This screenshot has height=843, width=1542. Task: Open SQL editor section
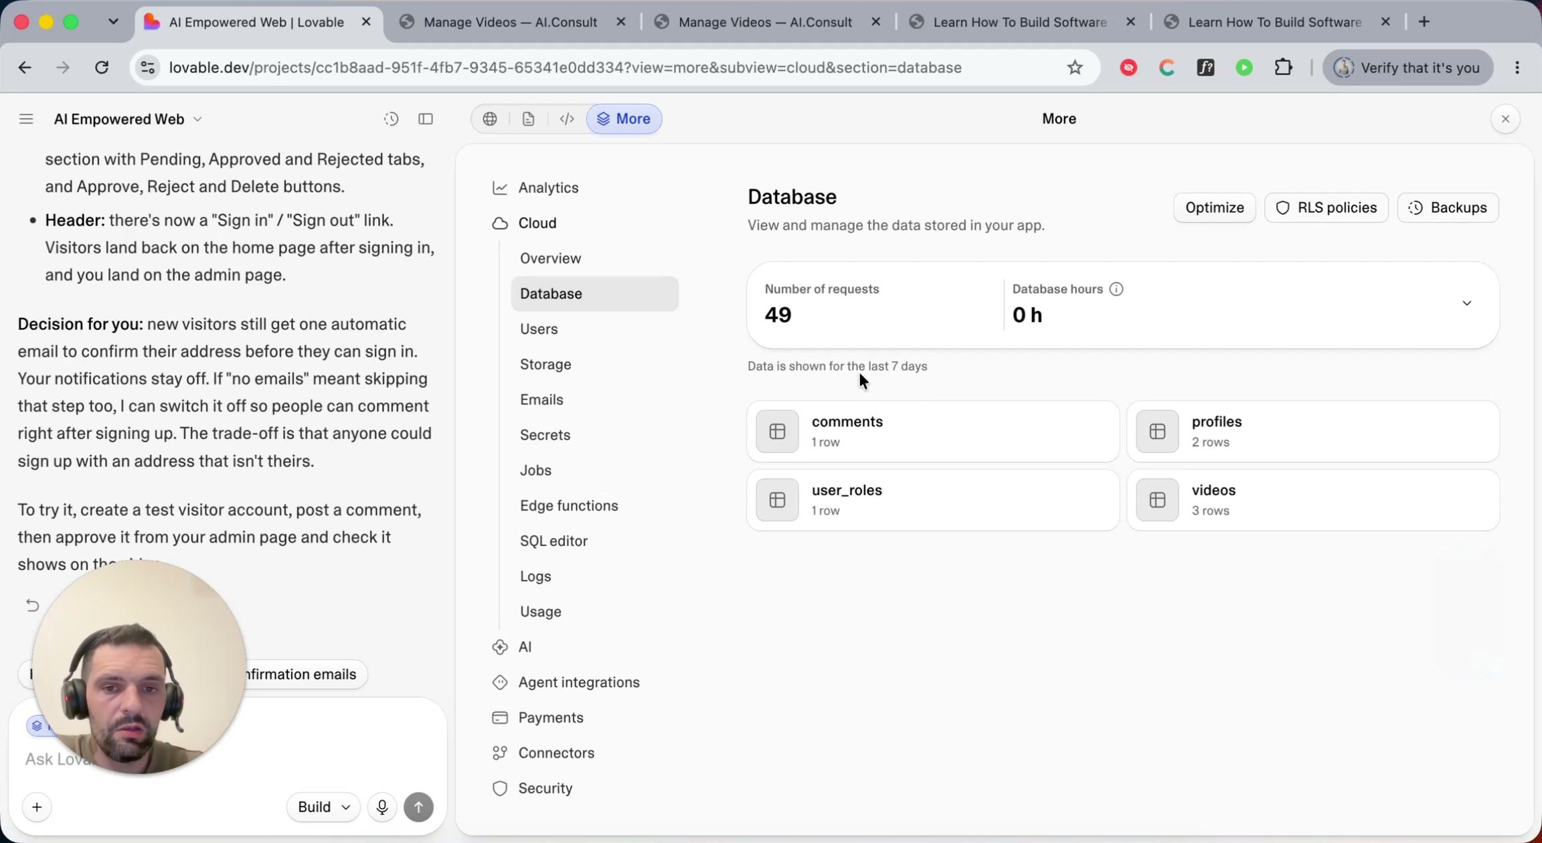(x=553, y=541)
